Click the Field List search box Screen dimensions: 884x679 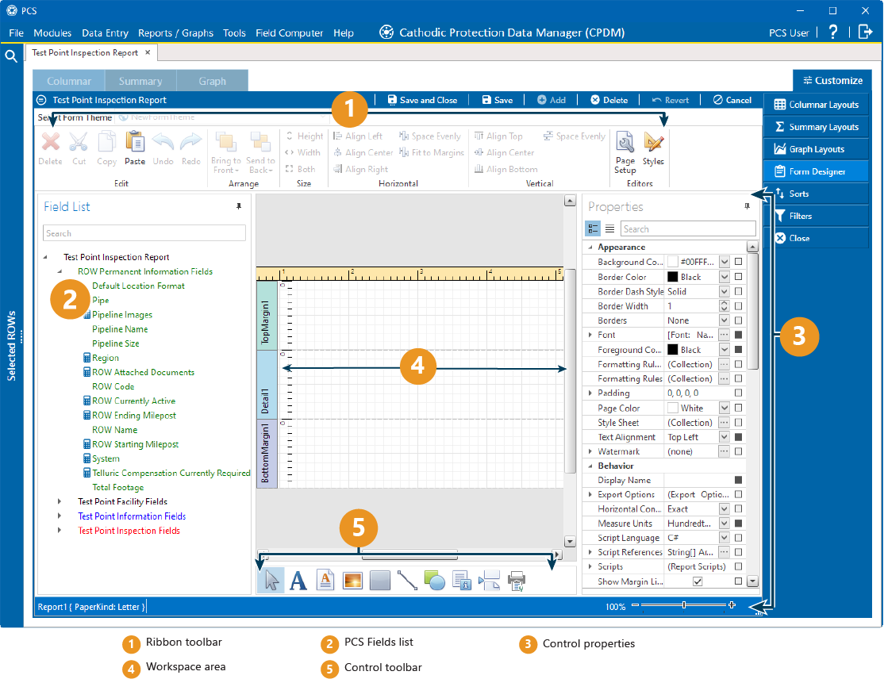click(x=144, y=233)
